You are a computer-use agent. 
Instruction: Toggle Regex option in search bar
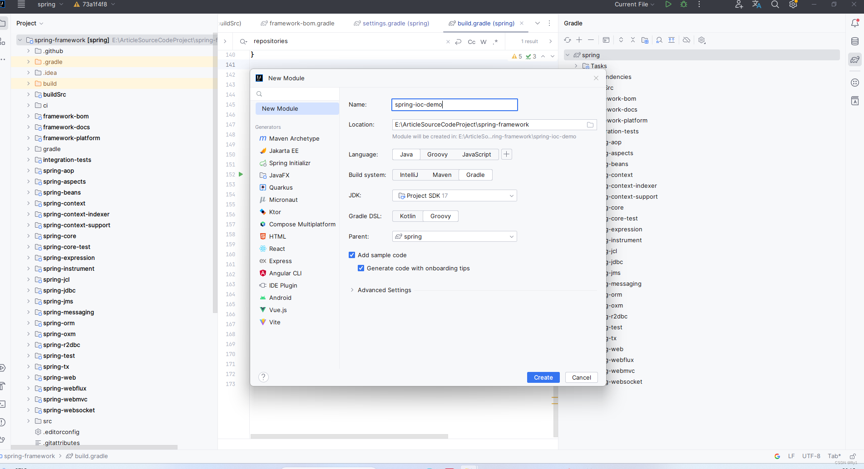495,42
